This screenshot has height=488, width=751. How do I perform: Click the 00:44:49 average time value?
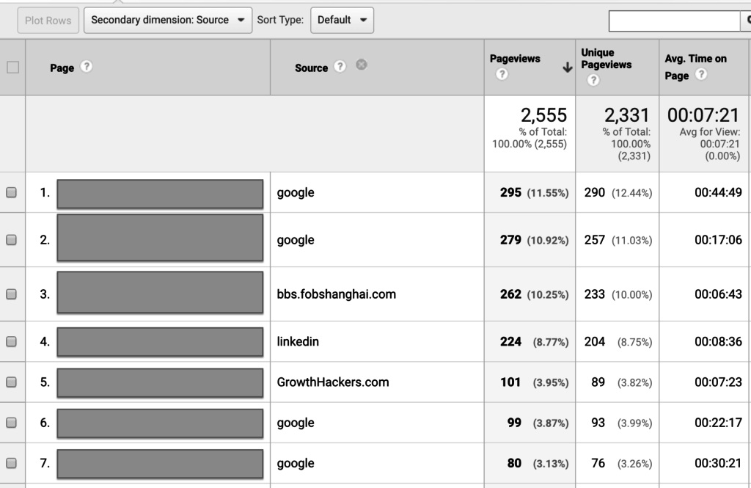[x=719, y=192]
